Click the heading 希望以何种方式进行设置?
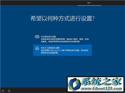 point(62,18)
